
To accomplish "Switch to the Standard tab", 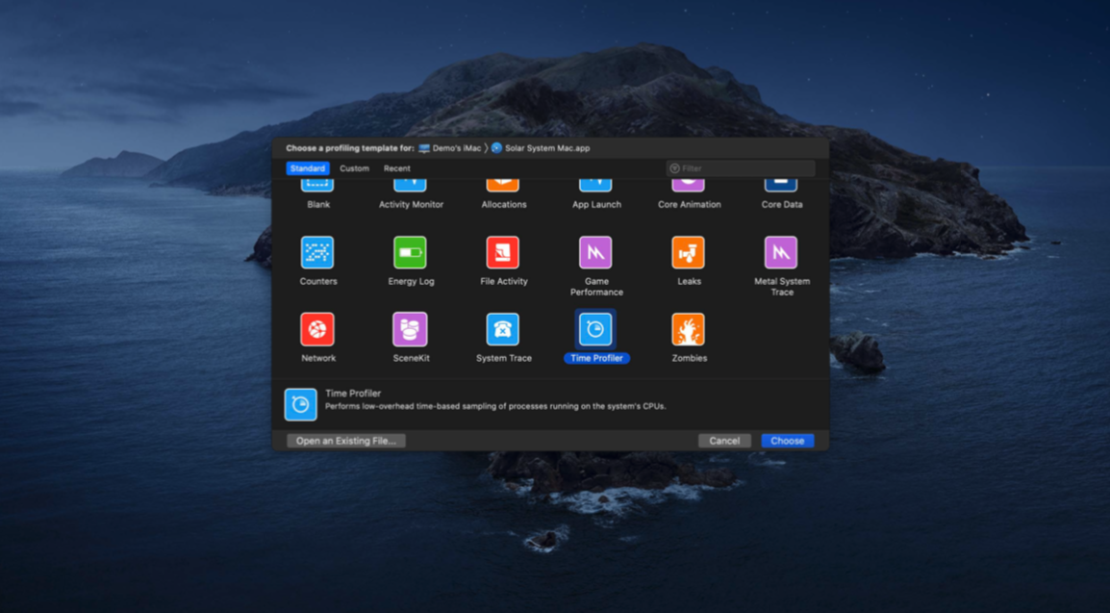I will (x=307, y=168).
